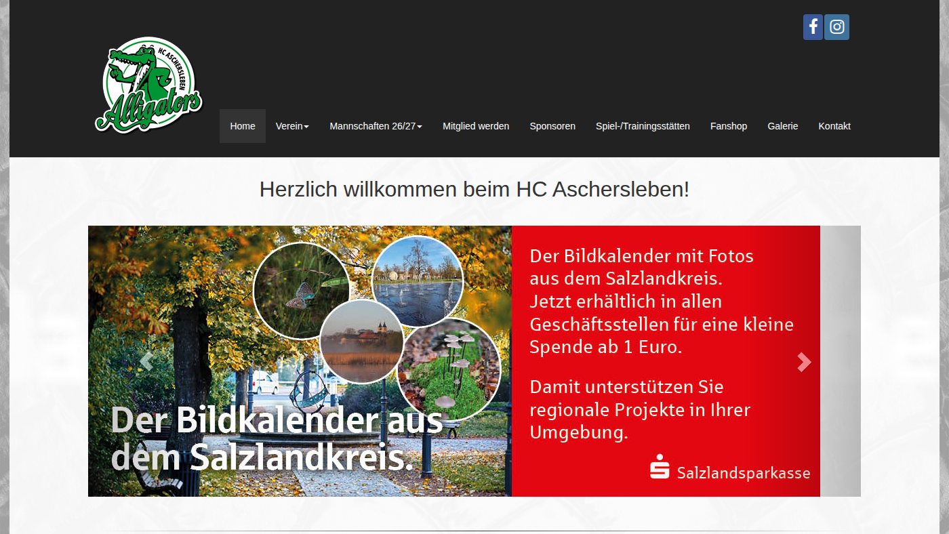Viewport: 949px width, 534px height.
Task: Open the Mitglied werden page
Action: (x=476, y=126)
